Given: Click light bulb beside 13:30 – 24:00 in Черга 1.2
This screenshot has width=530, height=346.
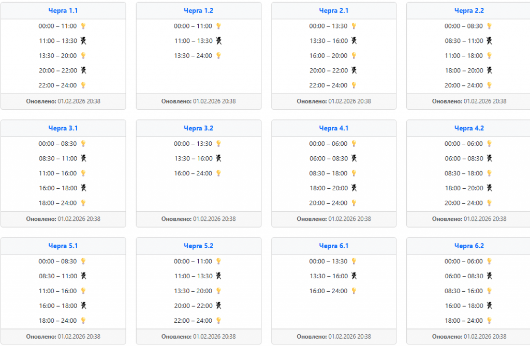Looking at the screenshot, I should tap(218, 56).
